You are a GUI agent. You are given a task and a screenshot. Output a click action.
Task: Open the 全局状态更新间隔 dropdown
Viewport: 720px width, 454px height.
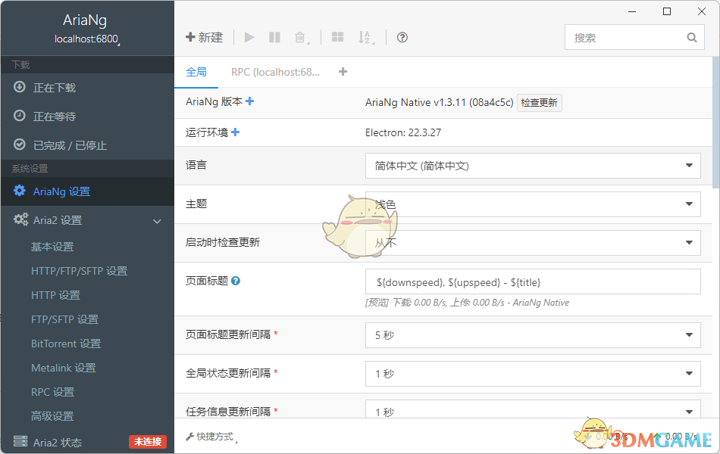tap(533, 374)
